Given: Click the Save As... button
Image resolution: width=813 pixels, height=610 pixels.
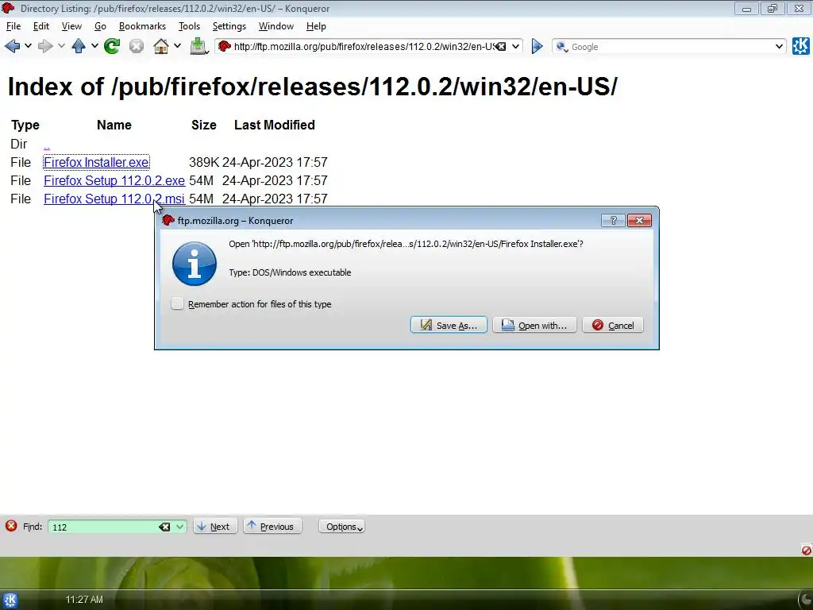Looking at the screenshot, I should [x=449, y=325].
